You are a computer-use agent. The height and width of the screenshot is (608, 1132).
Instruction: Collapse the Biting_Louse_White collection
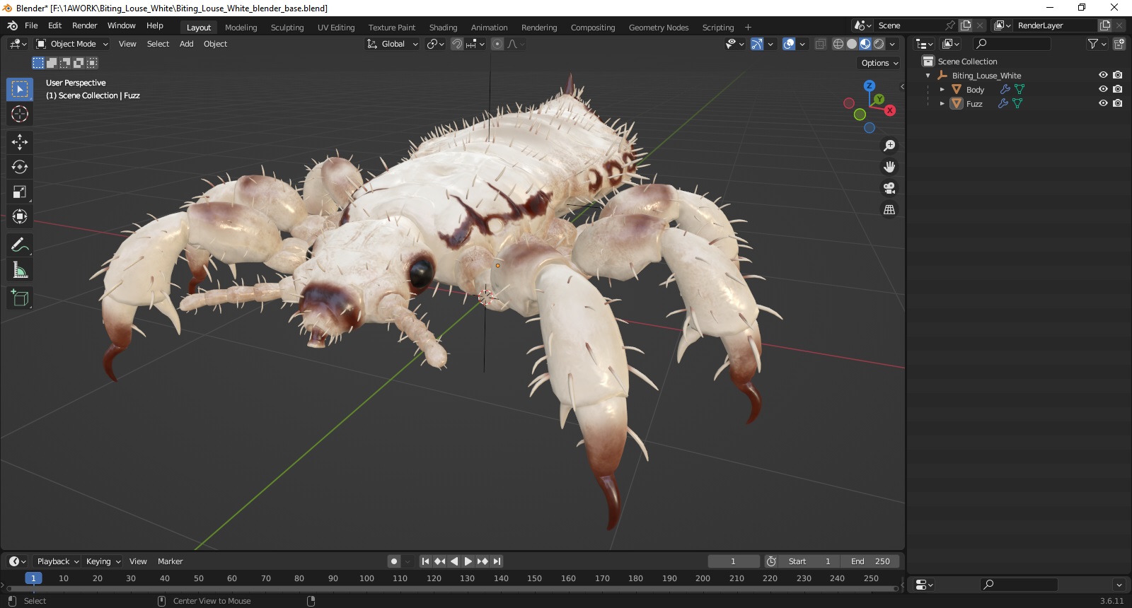(928, 76)
